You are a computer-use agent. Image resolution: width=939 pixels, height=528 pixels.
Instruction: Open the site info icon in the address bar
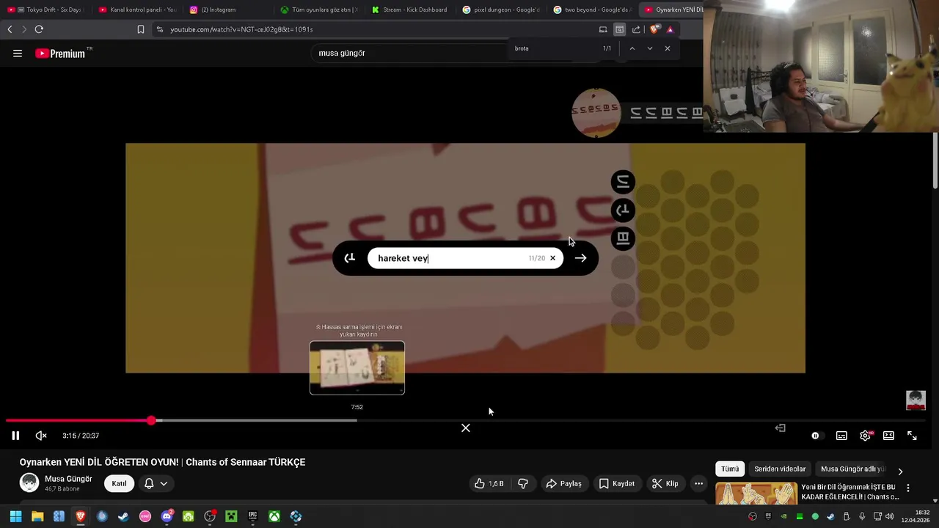click(x=159, y=29)
